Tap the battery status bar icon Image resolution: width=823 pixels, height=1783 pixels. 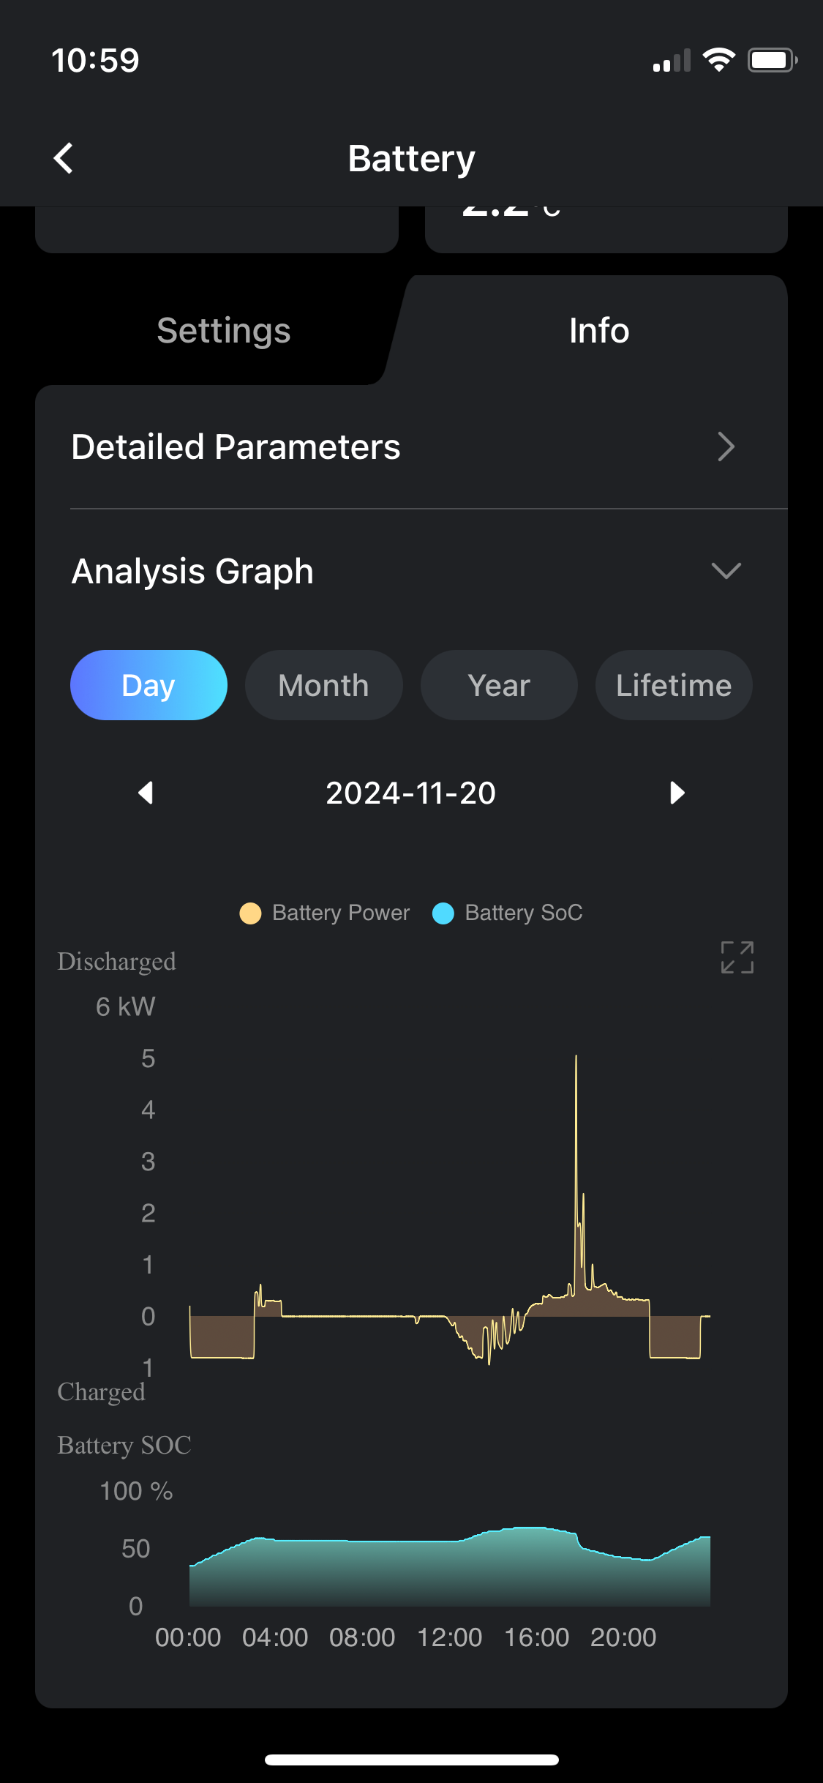772,60
